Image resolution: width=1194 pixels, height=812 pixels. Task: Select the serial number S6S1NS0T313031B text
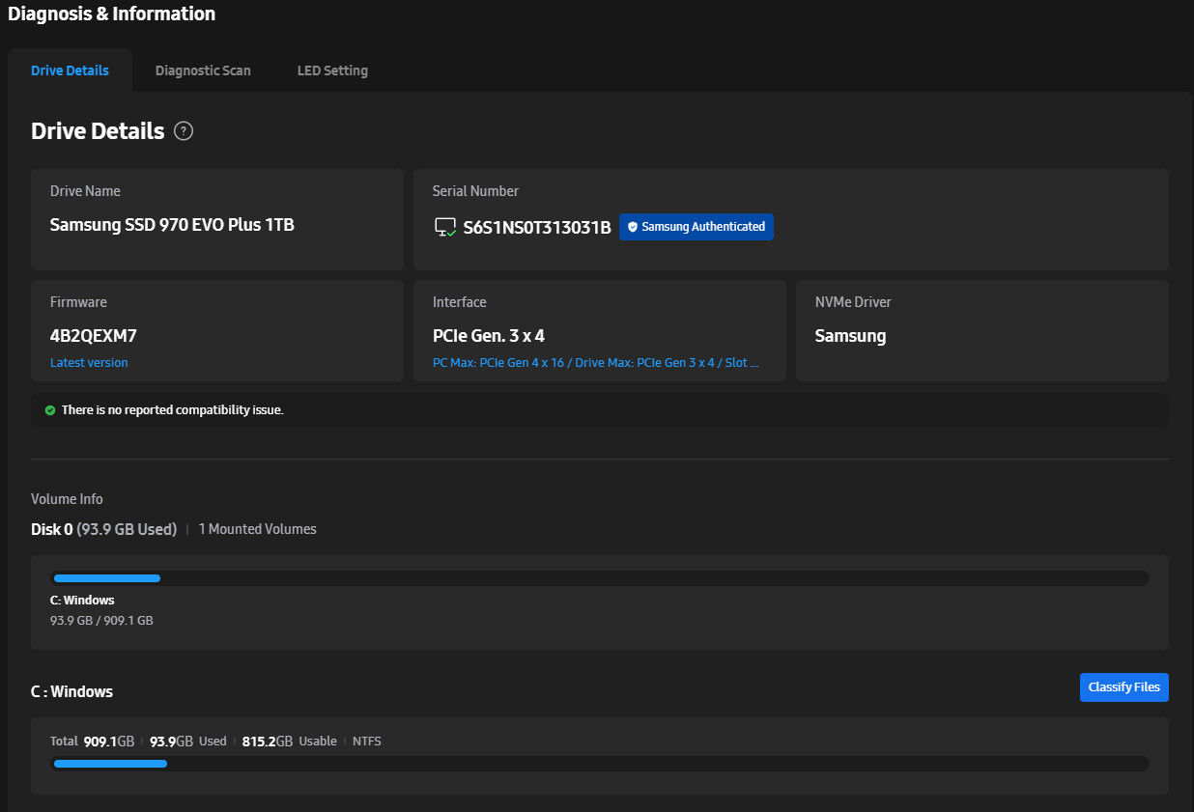click(x=537, y=228)
